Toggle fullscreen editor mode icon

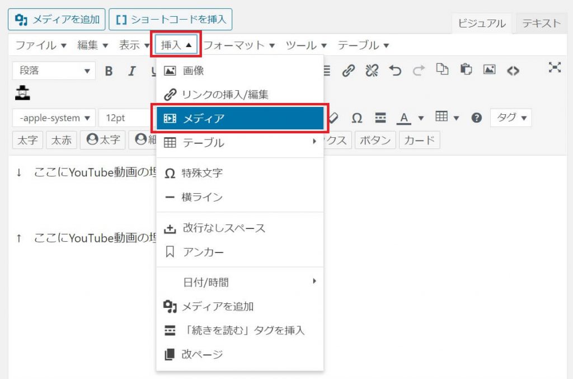coord(554,68)
